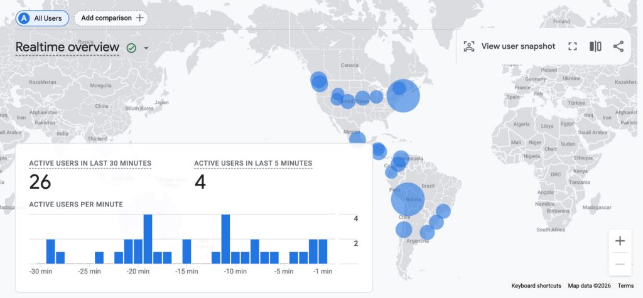The height and width of the screenshot is (298, 643).
Task: Click the -30 min axis label
Action: (40, 272)
